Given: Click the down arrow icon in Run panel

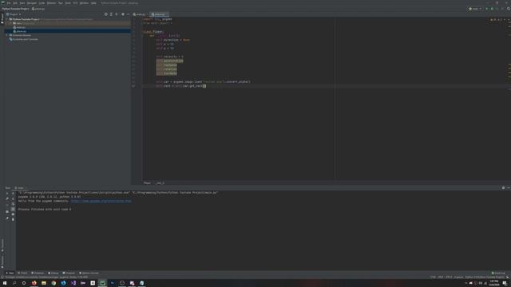Looking at the screenshot, I should point(13,199).
